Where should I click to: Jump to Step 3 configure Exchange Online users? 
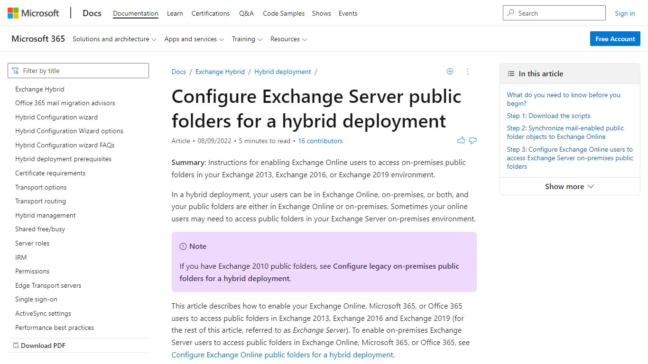[x=570, y=158]
